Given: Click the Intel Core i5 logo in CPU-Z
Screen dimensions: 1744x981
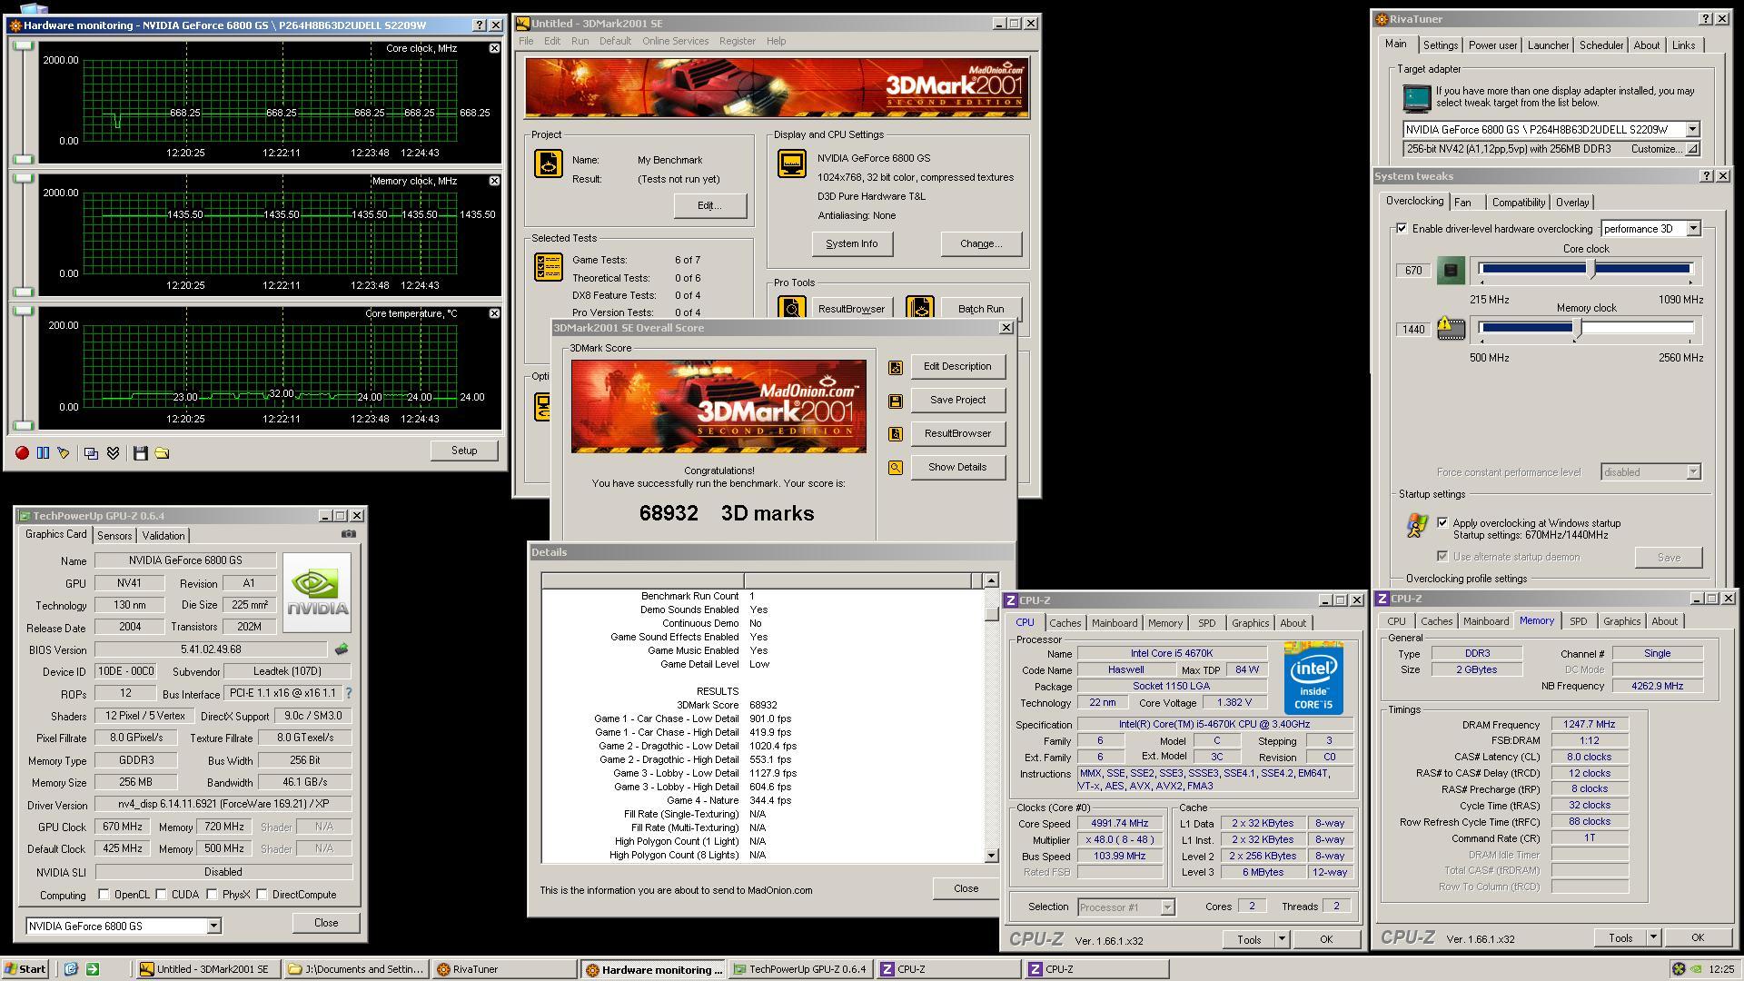Looking at the screenshot, I should point(1313,678).
